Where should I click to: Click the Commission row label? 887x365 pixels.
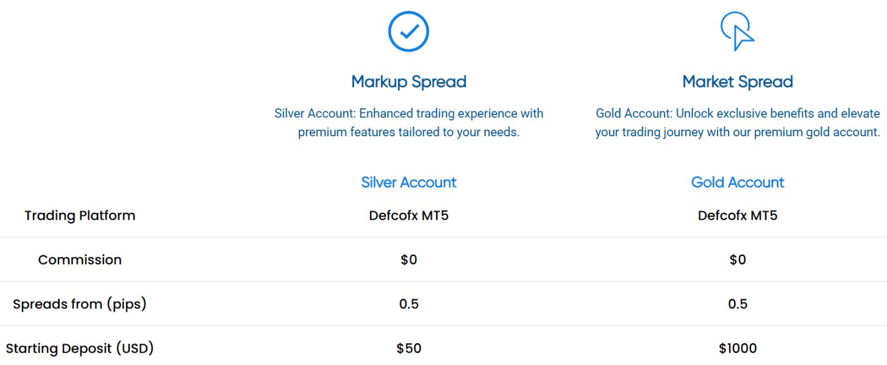pos(80,260)
